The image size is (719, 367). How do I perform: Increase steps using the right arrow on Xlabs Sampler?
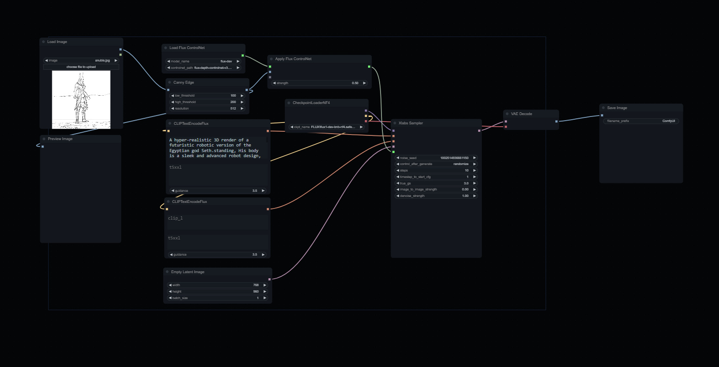tap(474, 170)
